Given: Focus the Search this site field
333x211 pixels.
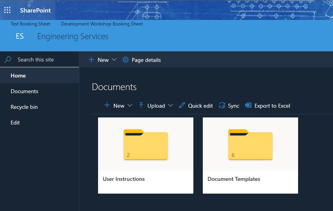Looking at the screenshot, I should (39, 60).
